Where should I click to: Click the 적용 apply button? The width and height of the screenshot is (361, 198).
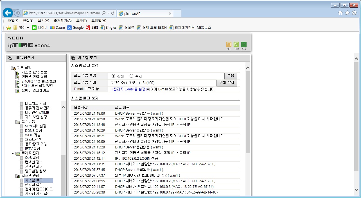pos(231,76)
